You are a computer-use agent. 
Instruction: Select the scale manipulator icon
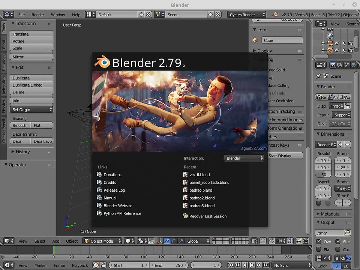pos(181,241)
